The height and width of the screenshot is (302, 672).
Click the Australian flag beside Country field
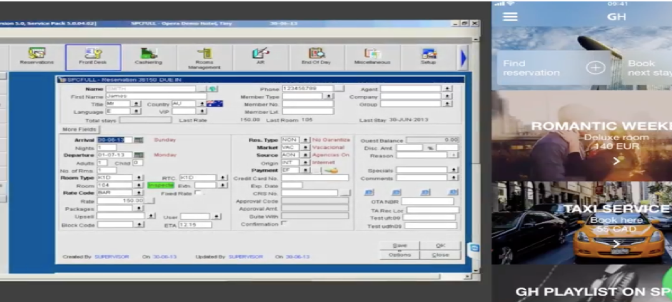tap(215, 104)
